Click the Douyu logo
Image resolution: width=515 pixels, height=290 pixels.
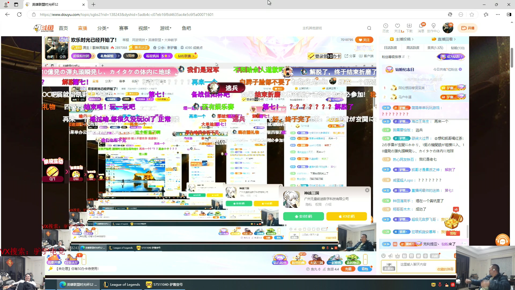coord(43,28)
